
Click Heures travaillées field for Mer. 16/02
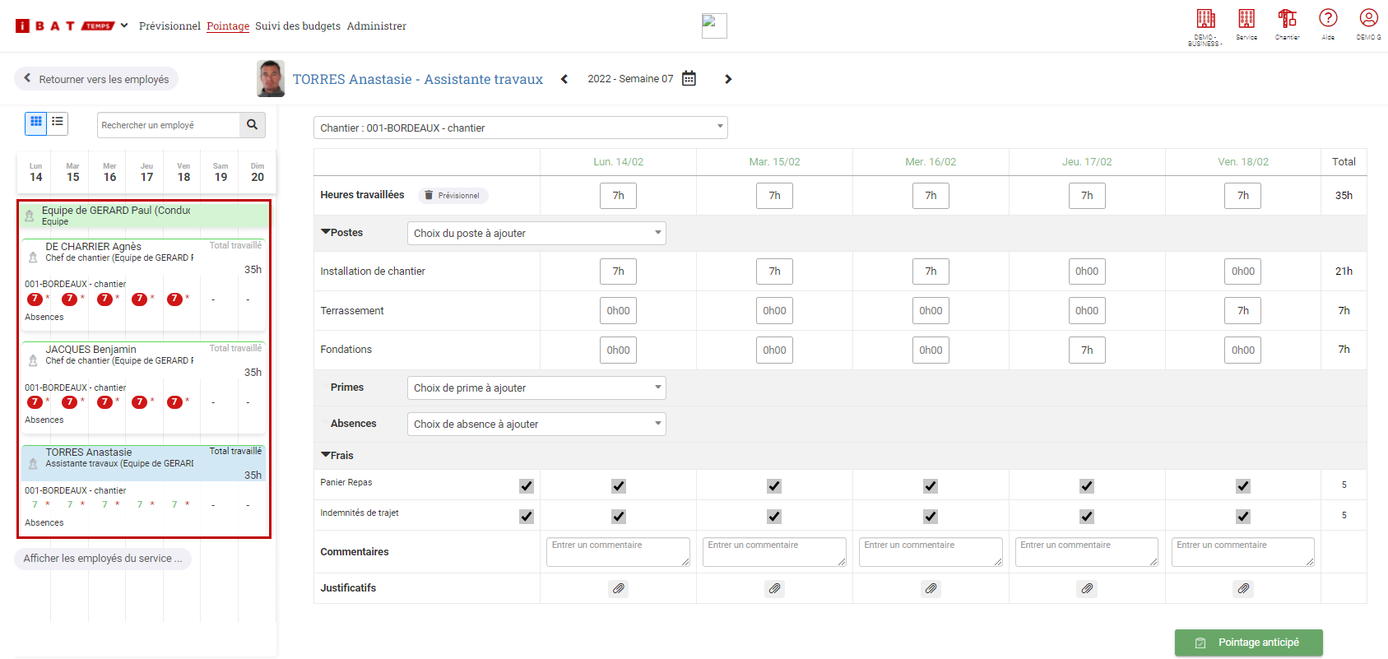tap(931, 195)
